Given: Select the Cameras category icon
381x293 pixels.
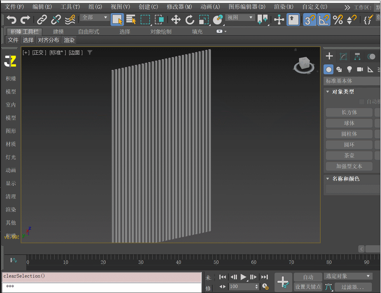Looking at the screenshot, I should pyautogui.click(x=360, y=69).
